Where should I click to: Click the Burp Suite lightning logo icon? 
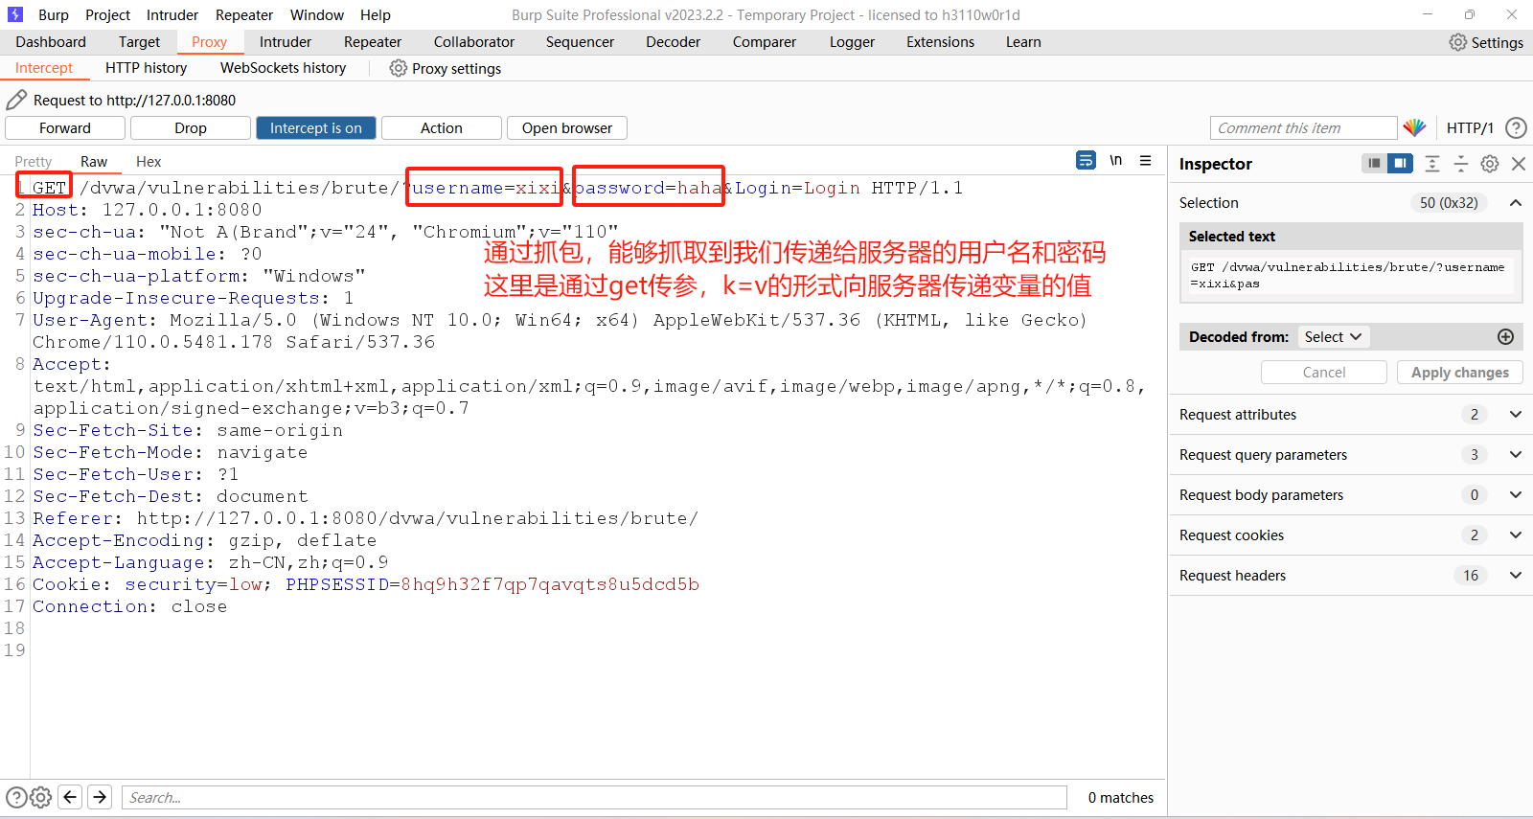point(15,14)
